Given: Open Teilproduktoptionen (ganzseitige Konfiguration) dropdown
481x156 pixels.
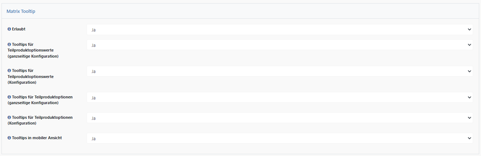Looking at the screenshot, I should pyautogui.click(x=280, y=97).
